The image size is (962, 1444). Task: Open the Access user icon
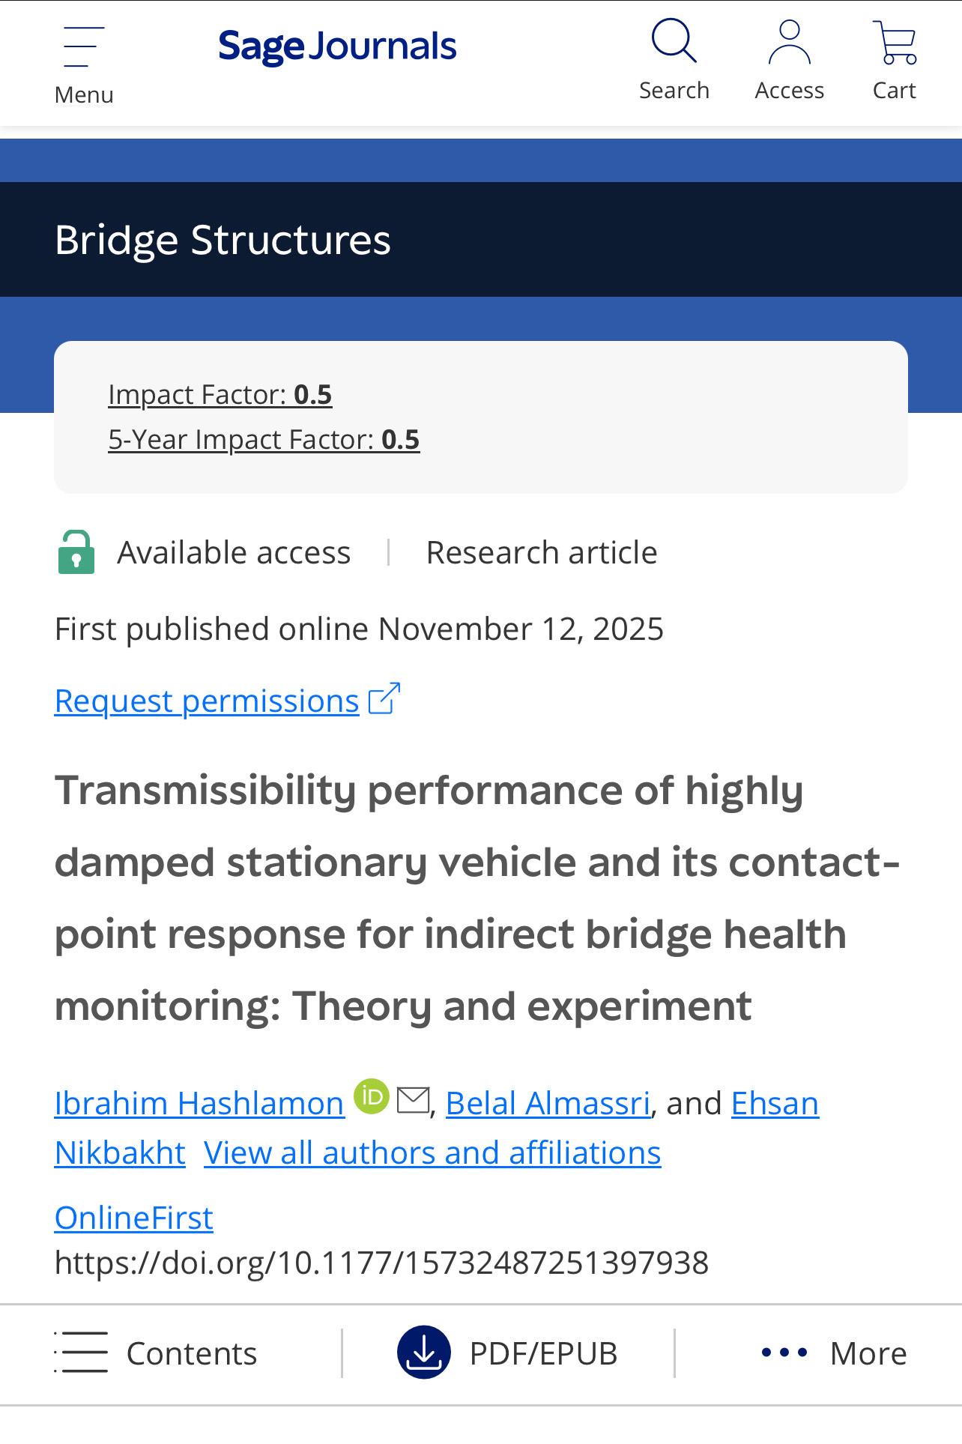[x=789, y=43]
